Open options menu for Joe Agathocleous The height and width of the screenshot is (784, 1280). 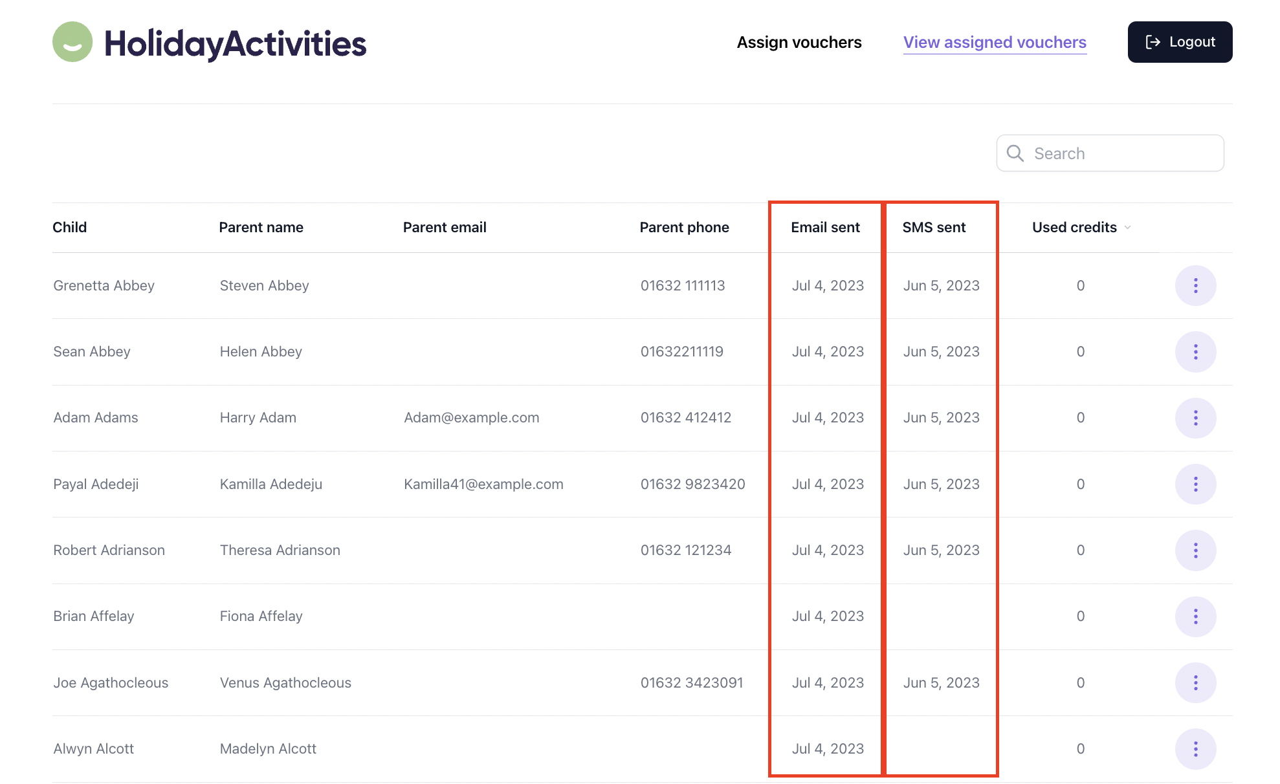pos(1195,682)
